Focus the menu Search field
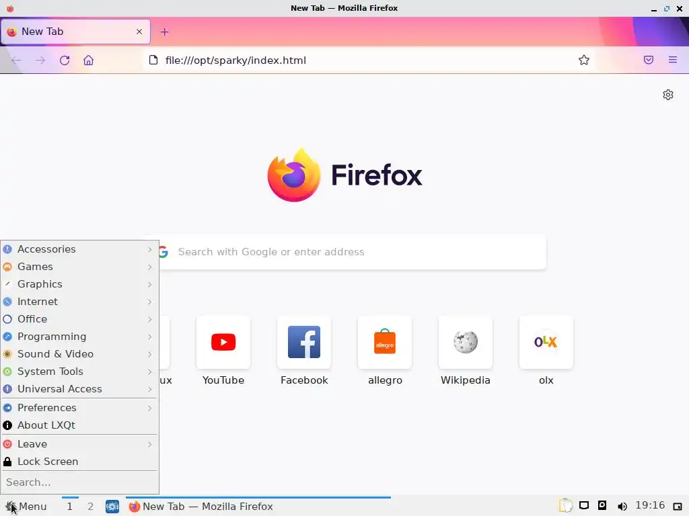This screenshot has height=516, width=689. (79, 482)
